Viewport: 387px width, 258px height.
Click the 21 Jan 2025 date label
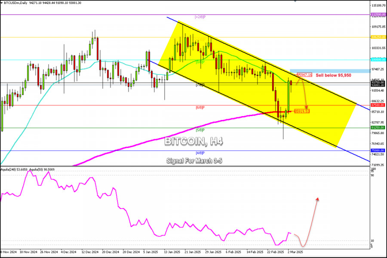click(x=193, y=252)
